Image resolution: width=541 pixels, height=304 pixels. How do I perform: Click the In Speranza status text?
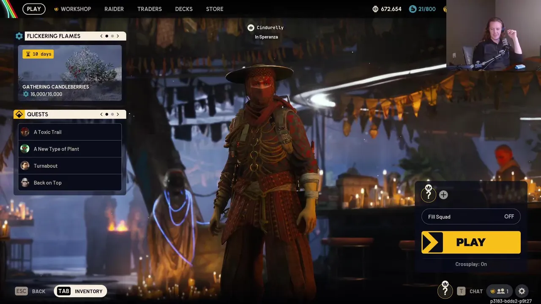click(x=266, y=37)
